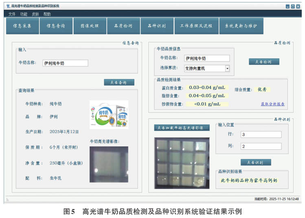The image size is (305, 218).
Task: Open the 工作原理及流程 tab
Action: [x=196, y=26]
